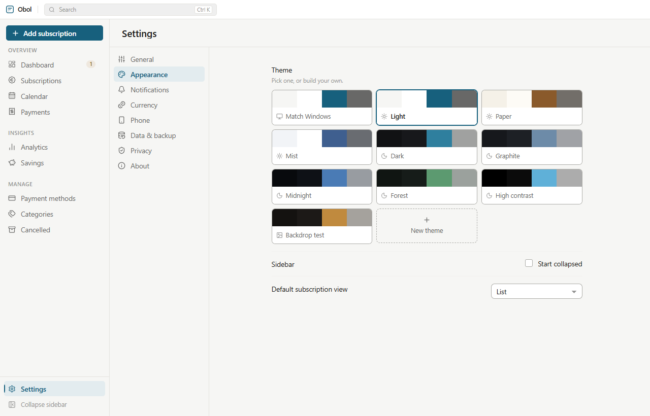Open Payment methods page label
Screen dimensions: 650x416
coord(48,198)
